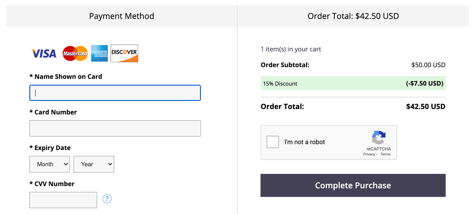
Task: Click the Payment Method section header
Action: pos(121,16)
